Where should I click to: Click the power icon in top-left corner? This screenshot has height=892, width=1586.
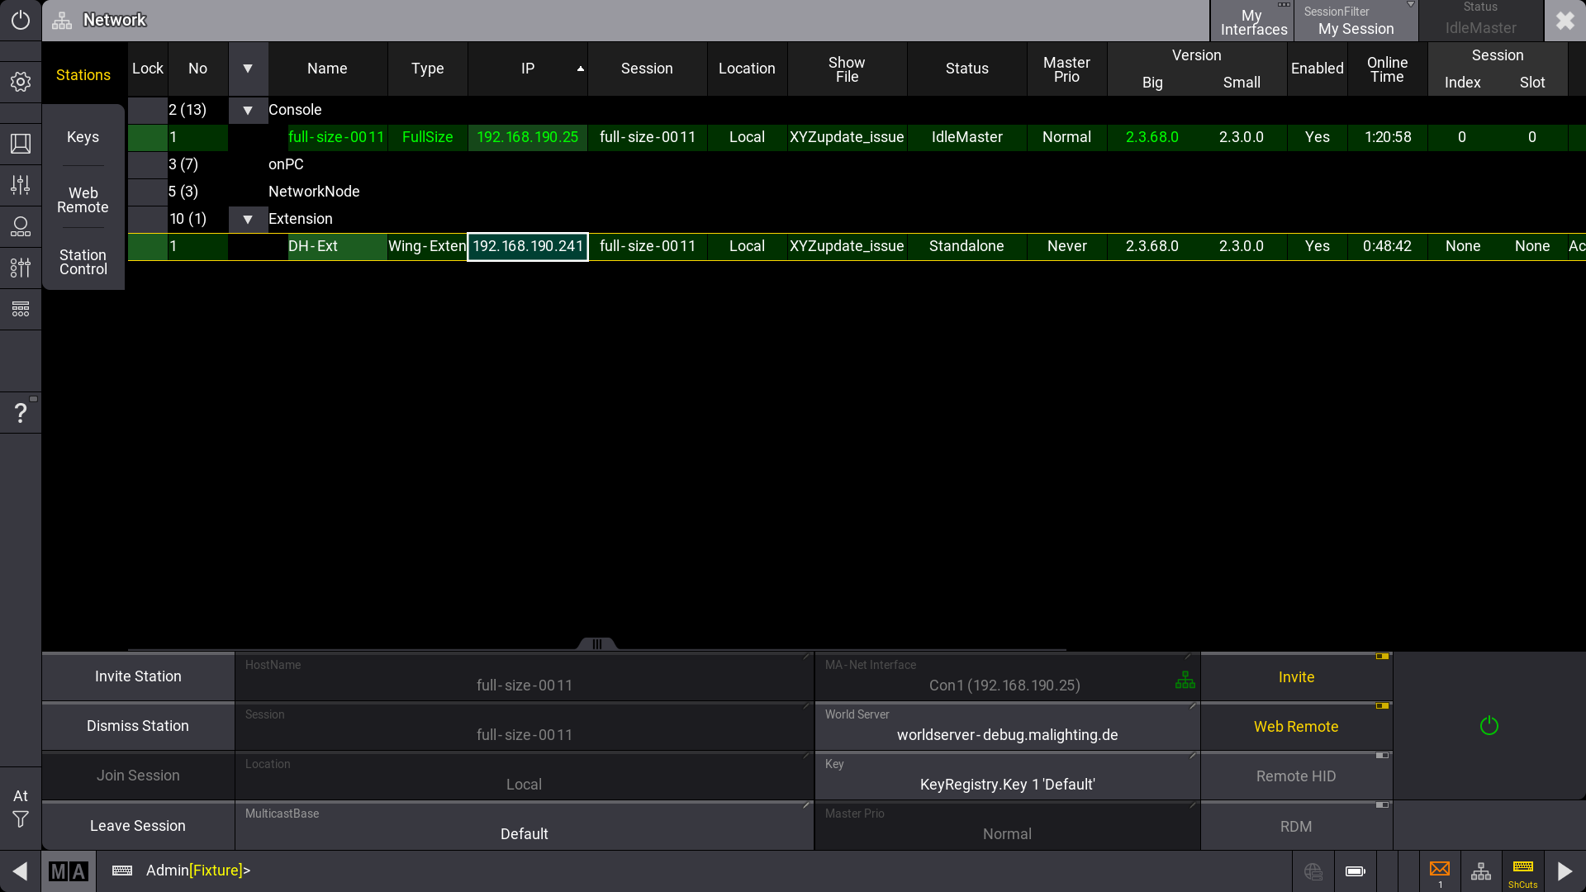coord(21,20)
